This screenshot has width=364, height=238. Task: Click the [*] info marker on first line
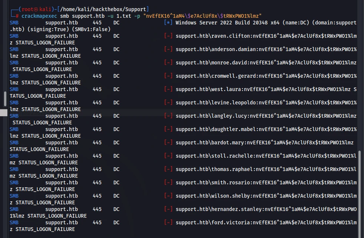[168, 23]
